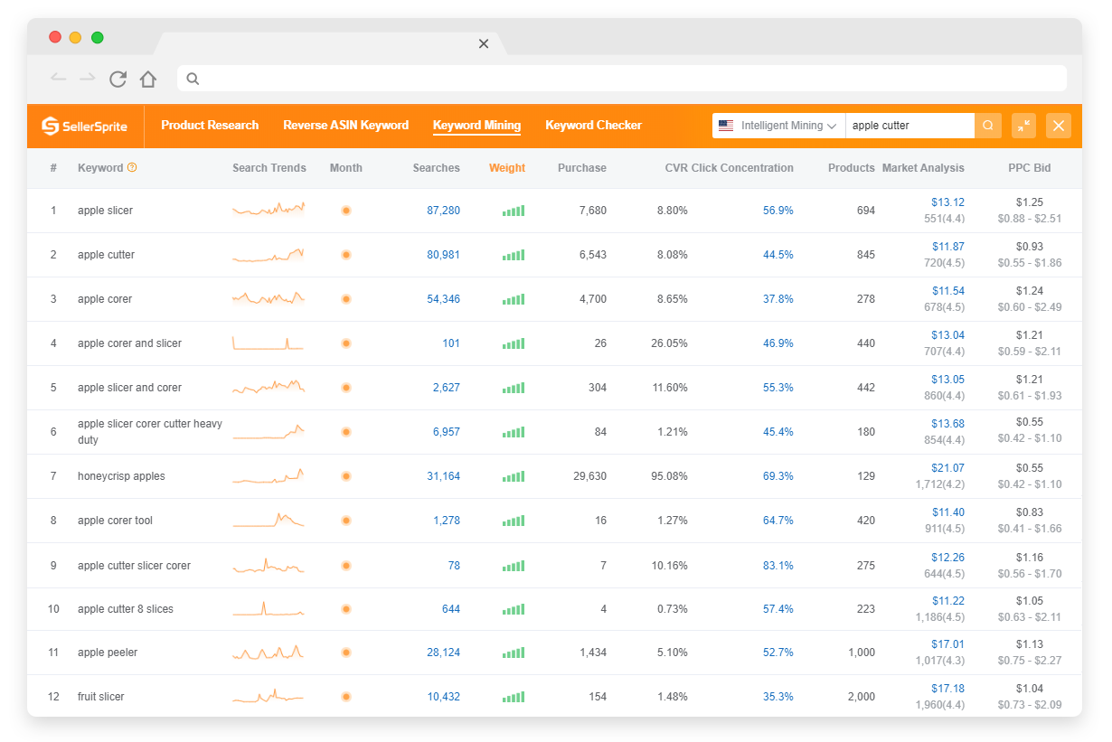Click the orange Month dot for honeycrisp apples
The image size is (1112, 742).
pyautogui.click(x=345, y=475)
